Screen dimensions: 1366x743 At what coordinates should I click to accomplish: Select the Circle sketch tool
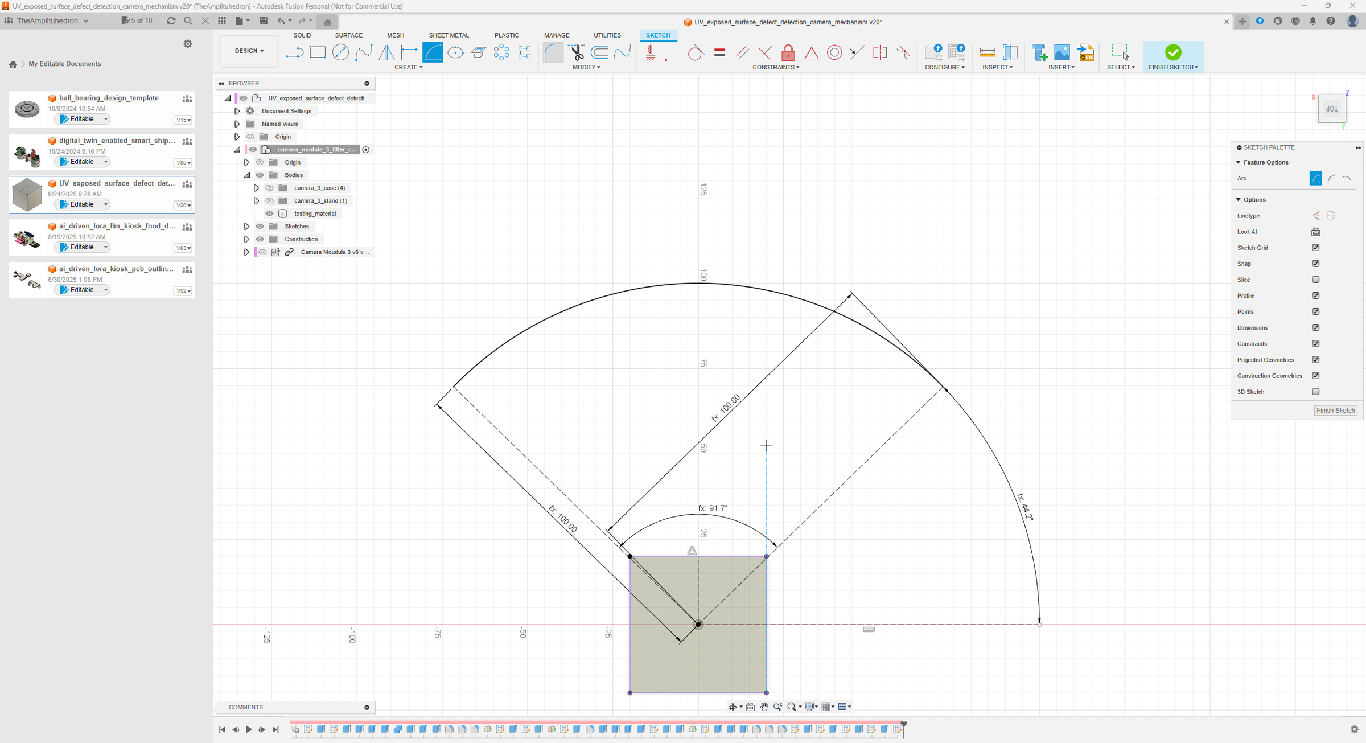(340, 53)
